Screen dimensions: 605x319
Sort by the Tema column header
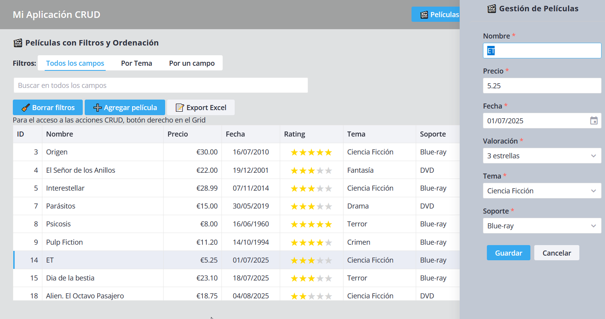[379, 134]
